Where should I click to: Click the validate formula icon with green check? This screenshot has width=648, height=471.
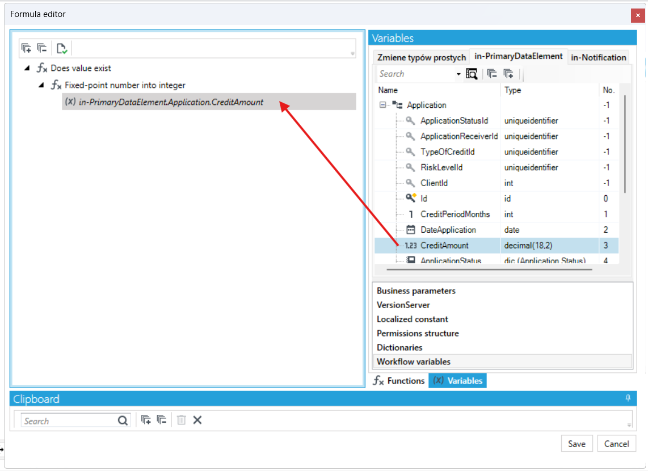[62, 48]
